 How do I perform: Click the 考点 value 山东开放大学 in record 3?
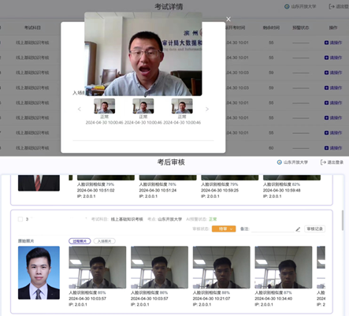point(169,219)
